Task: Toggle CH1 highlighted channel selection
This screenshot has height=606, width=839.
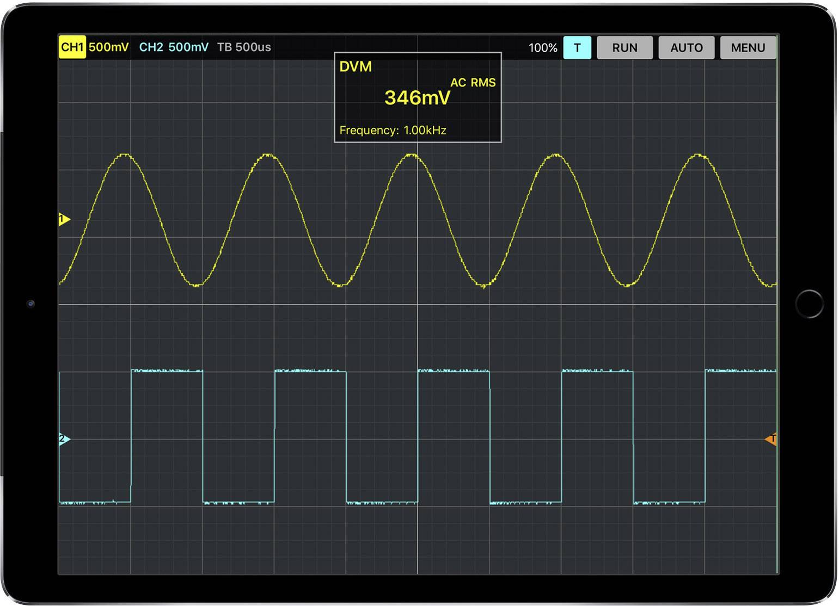Action: coord(71,47)
